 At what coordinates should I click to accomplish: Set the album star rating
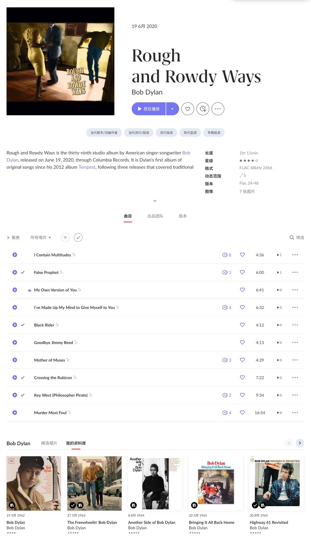coord(249,161)
